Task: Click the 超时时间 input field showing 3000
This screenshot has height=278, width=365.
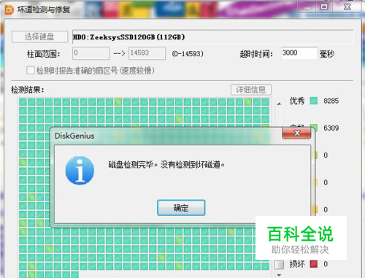Action: pyautogui.click(x=299, y=53)
